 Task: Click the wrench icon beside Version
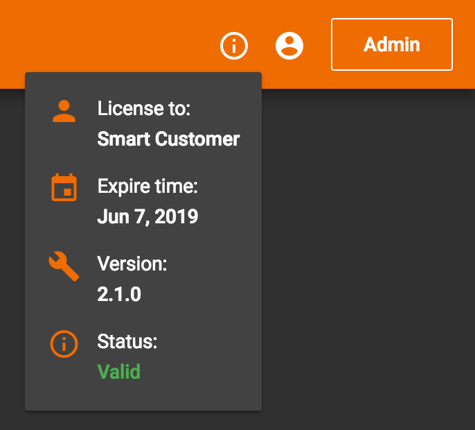pos(64,266)
